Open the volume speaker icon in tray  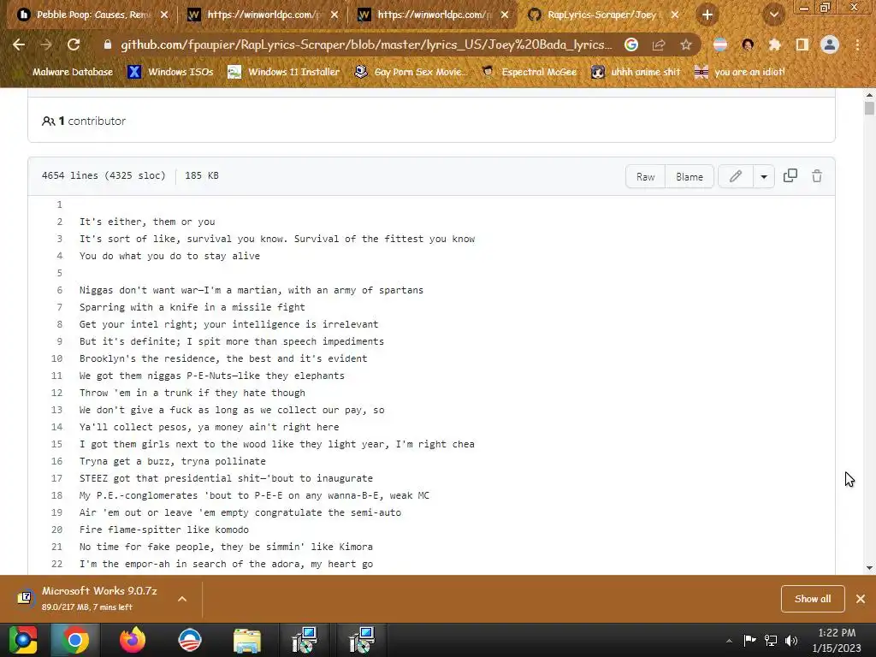point(791,641)
